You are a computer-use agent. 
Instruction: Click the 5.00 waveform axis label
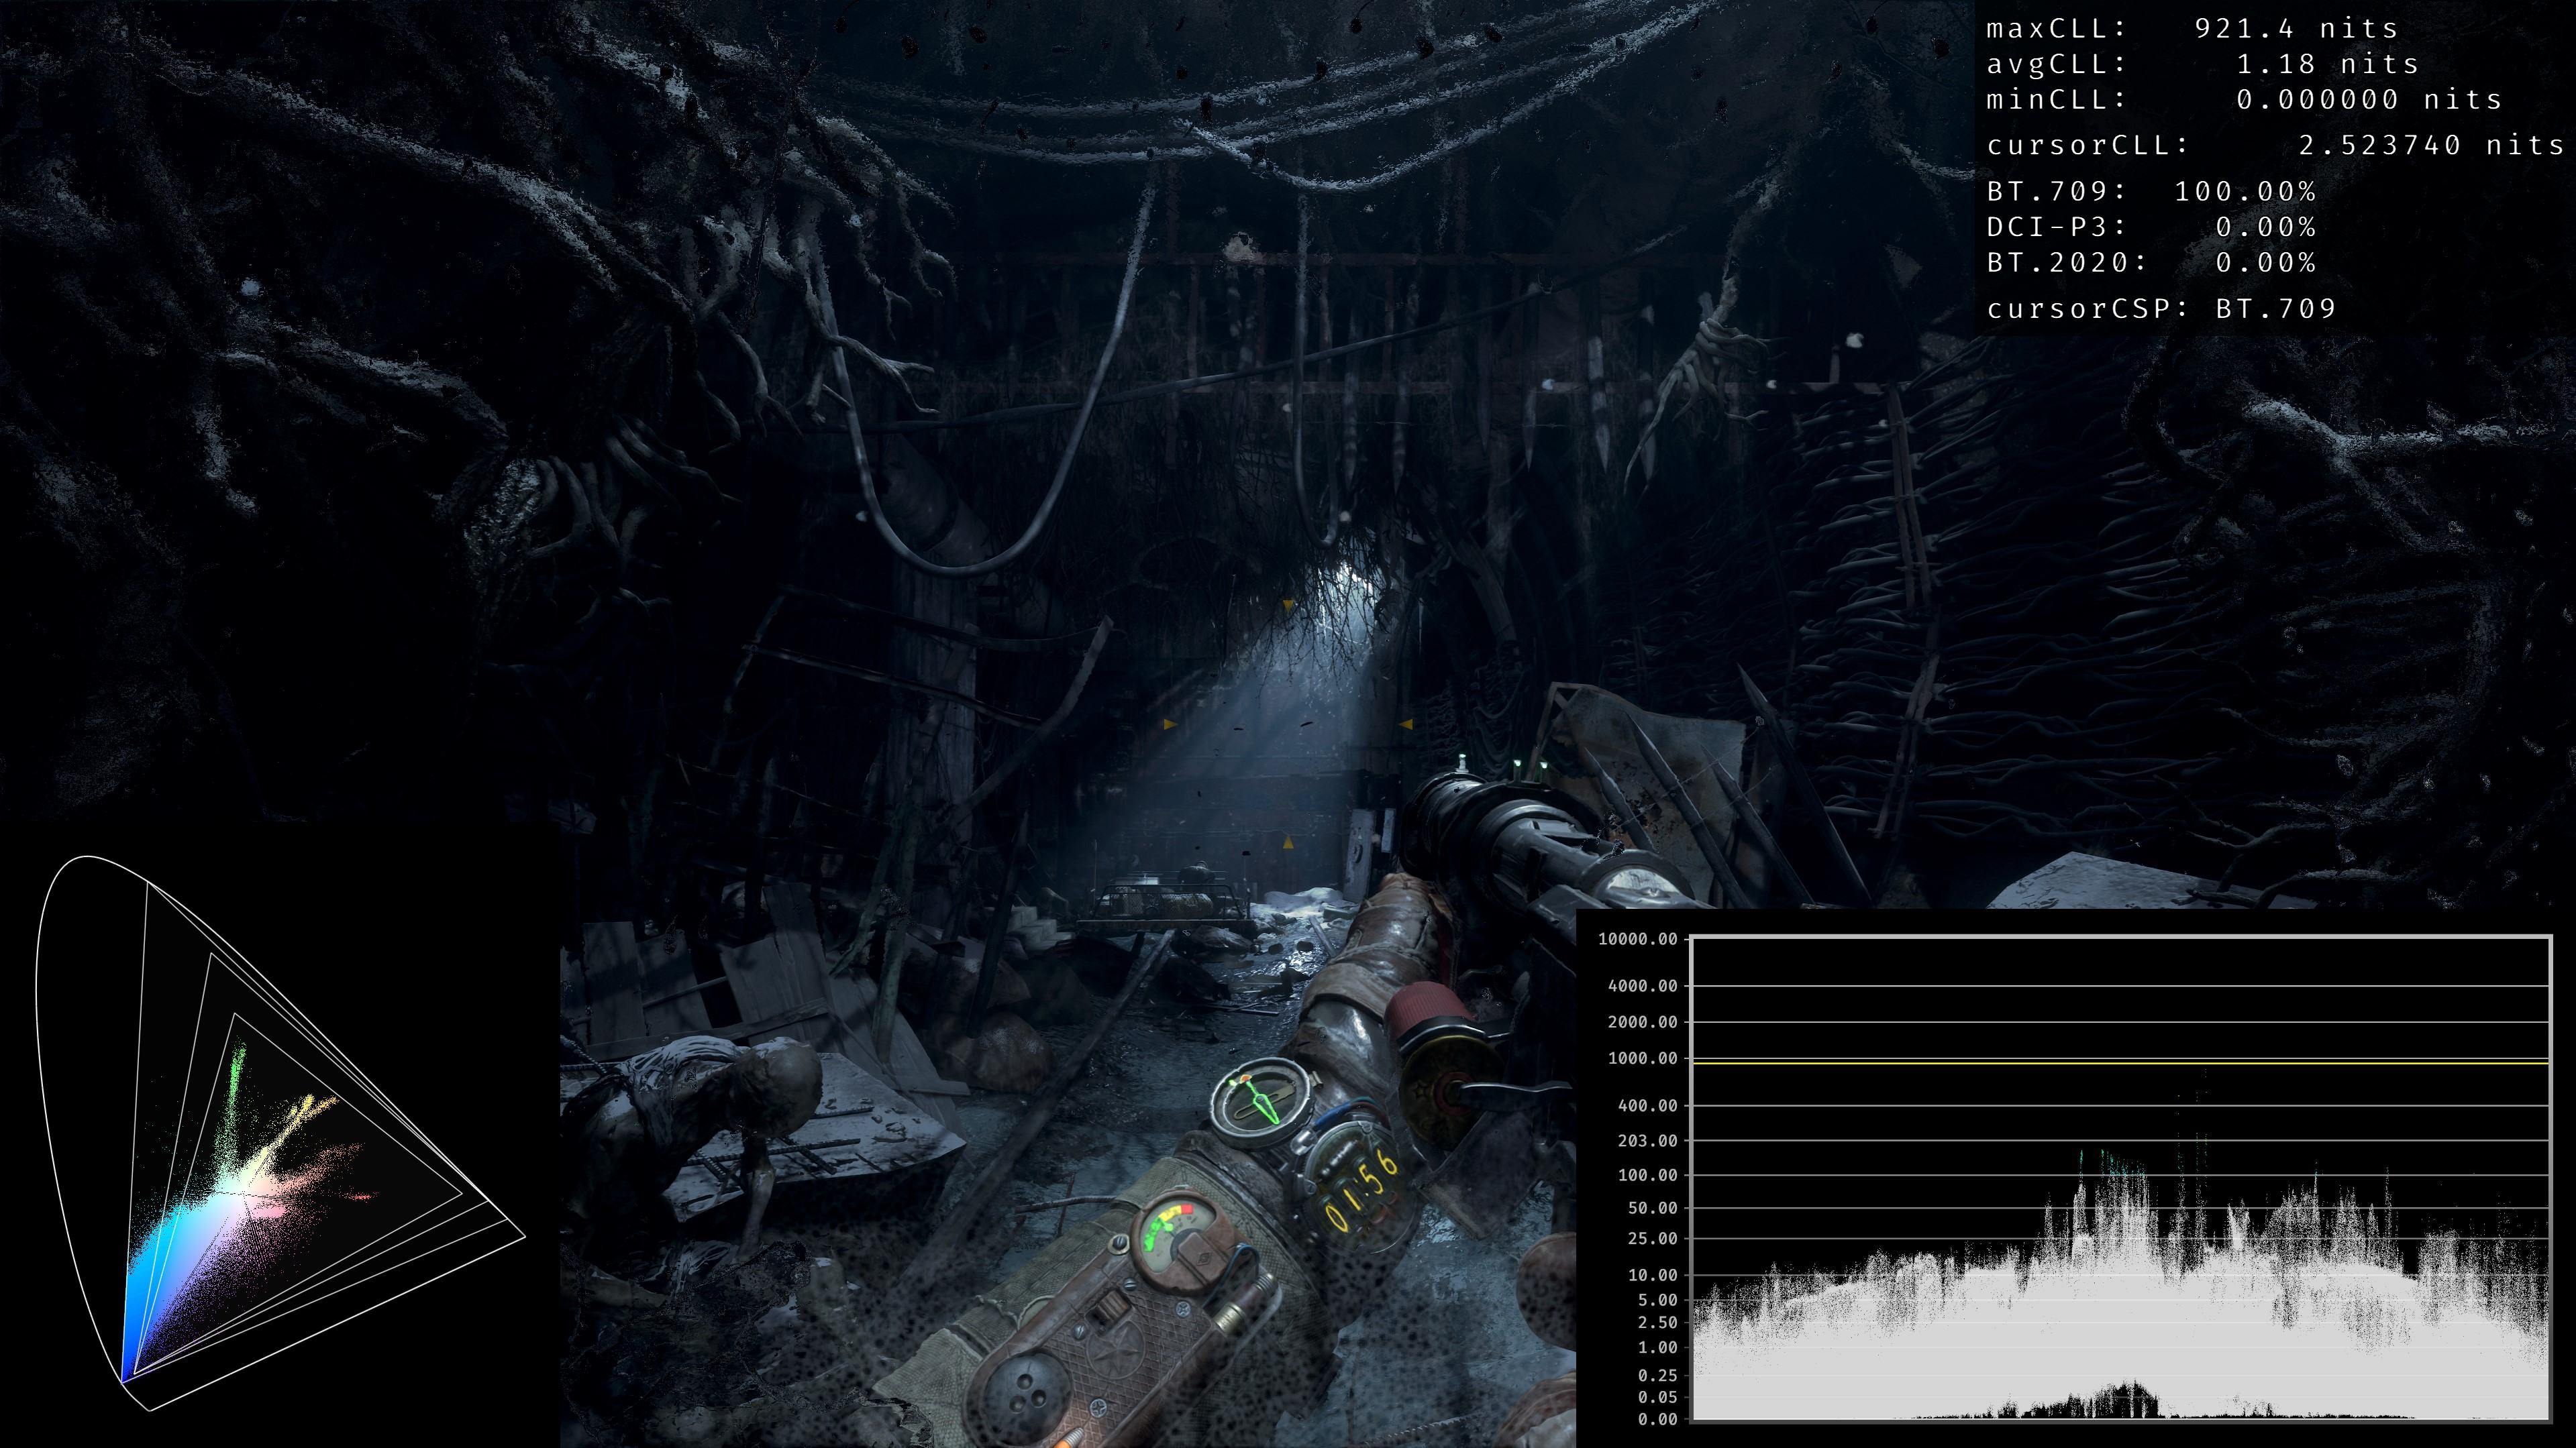click(1657, 1300)
